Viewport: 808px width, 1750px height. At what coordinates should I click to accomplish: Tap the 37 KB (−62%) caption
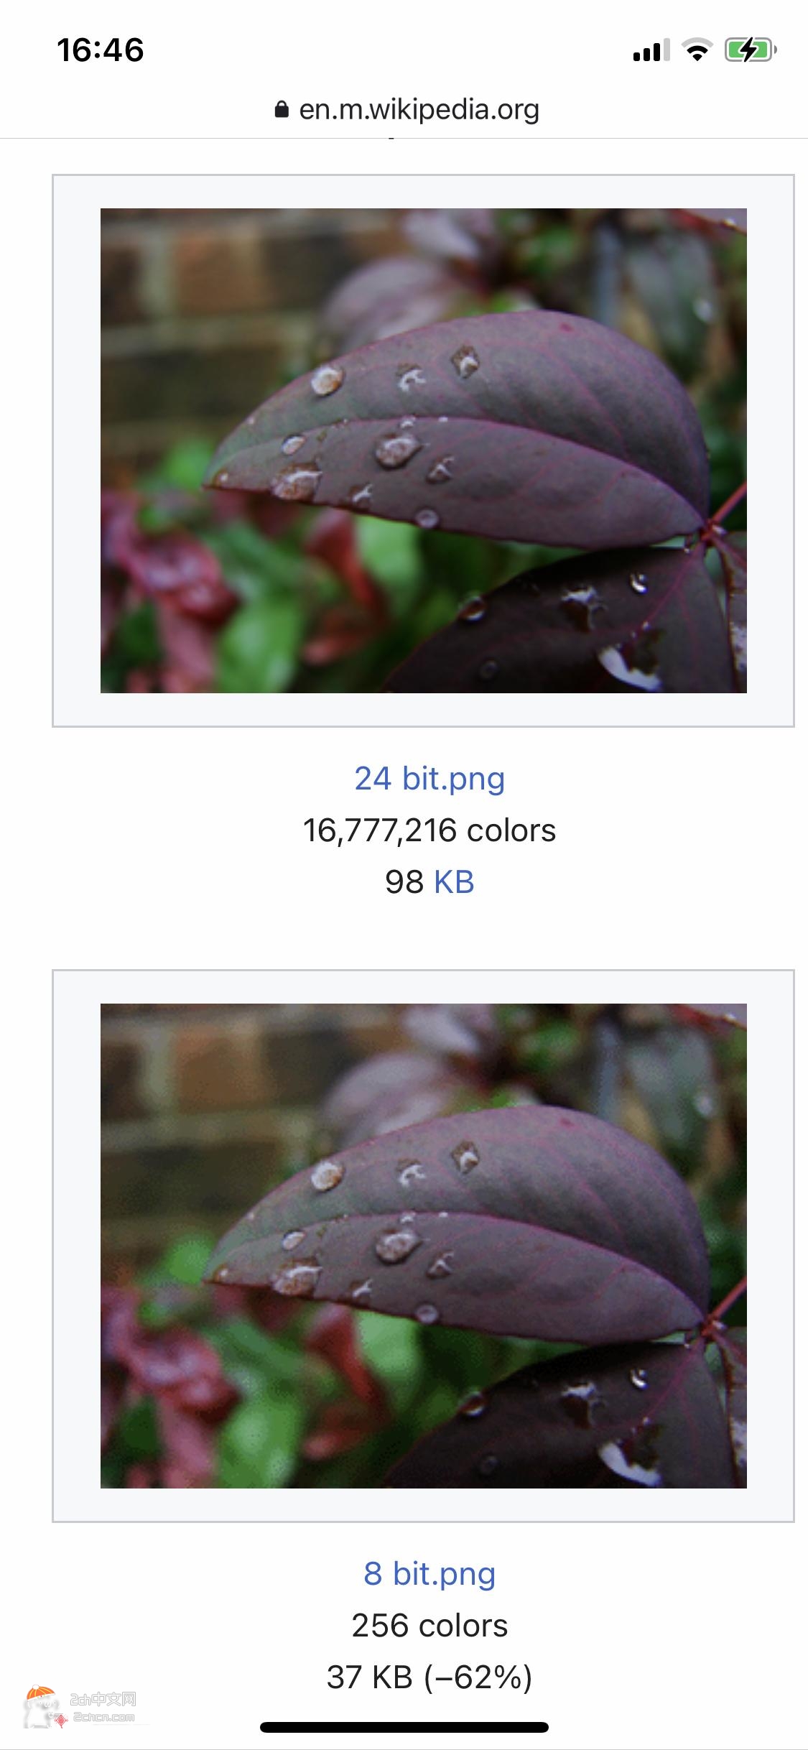[x=429, y=1677]
